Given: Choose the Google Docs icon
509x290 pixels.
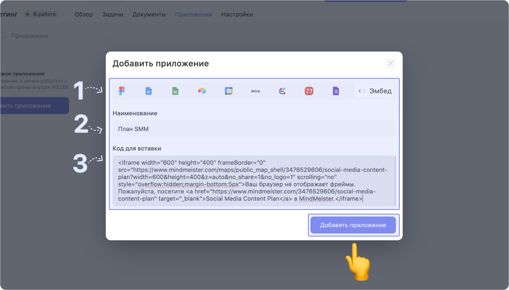Looking at the screenshot, I should (149, 91).
